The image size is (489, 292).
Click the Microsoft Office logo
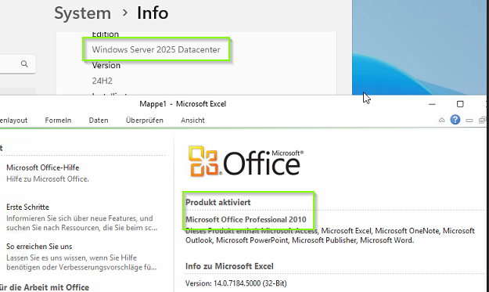tap(246, 161)
